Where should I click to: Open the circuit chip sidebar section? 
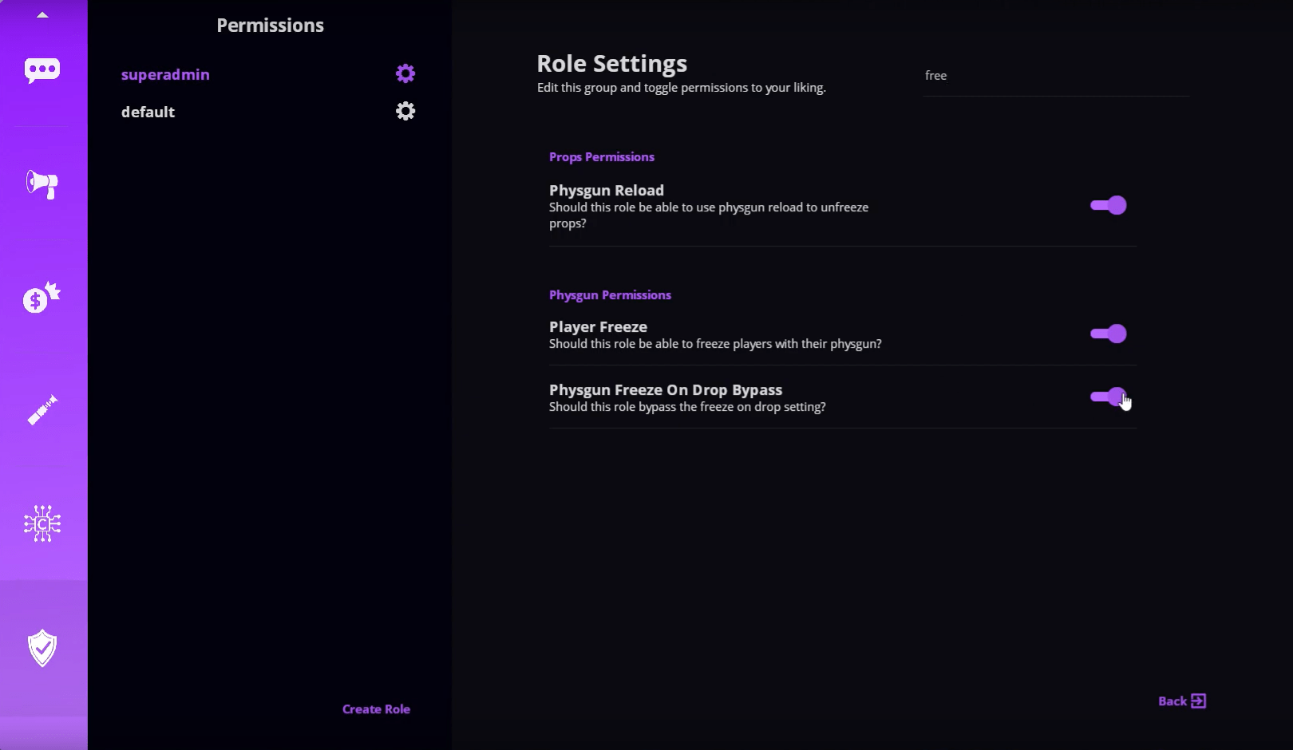42,523
